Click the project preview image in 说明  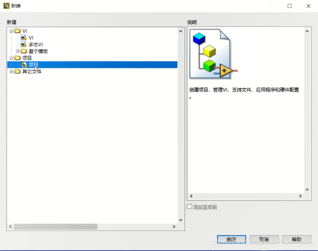(213, 54)
